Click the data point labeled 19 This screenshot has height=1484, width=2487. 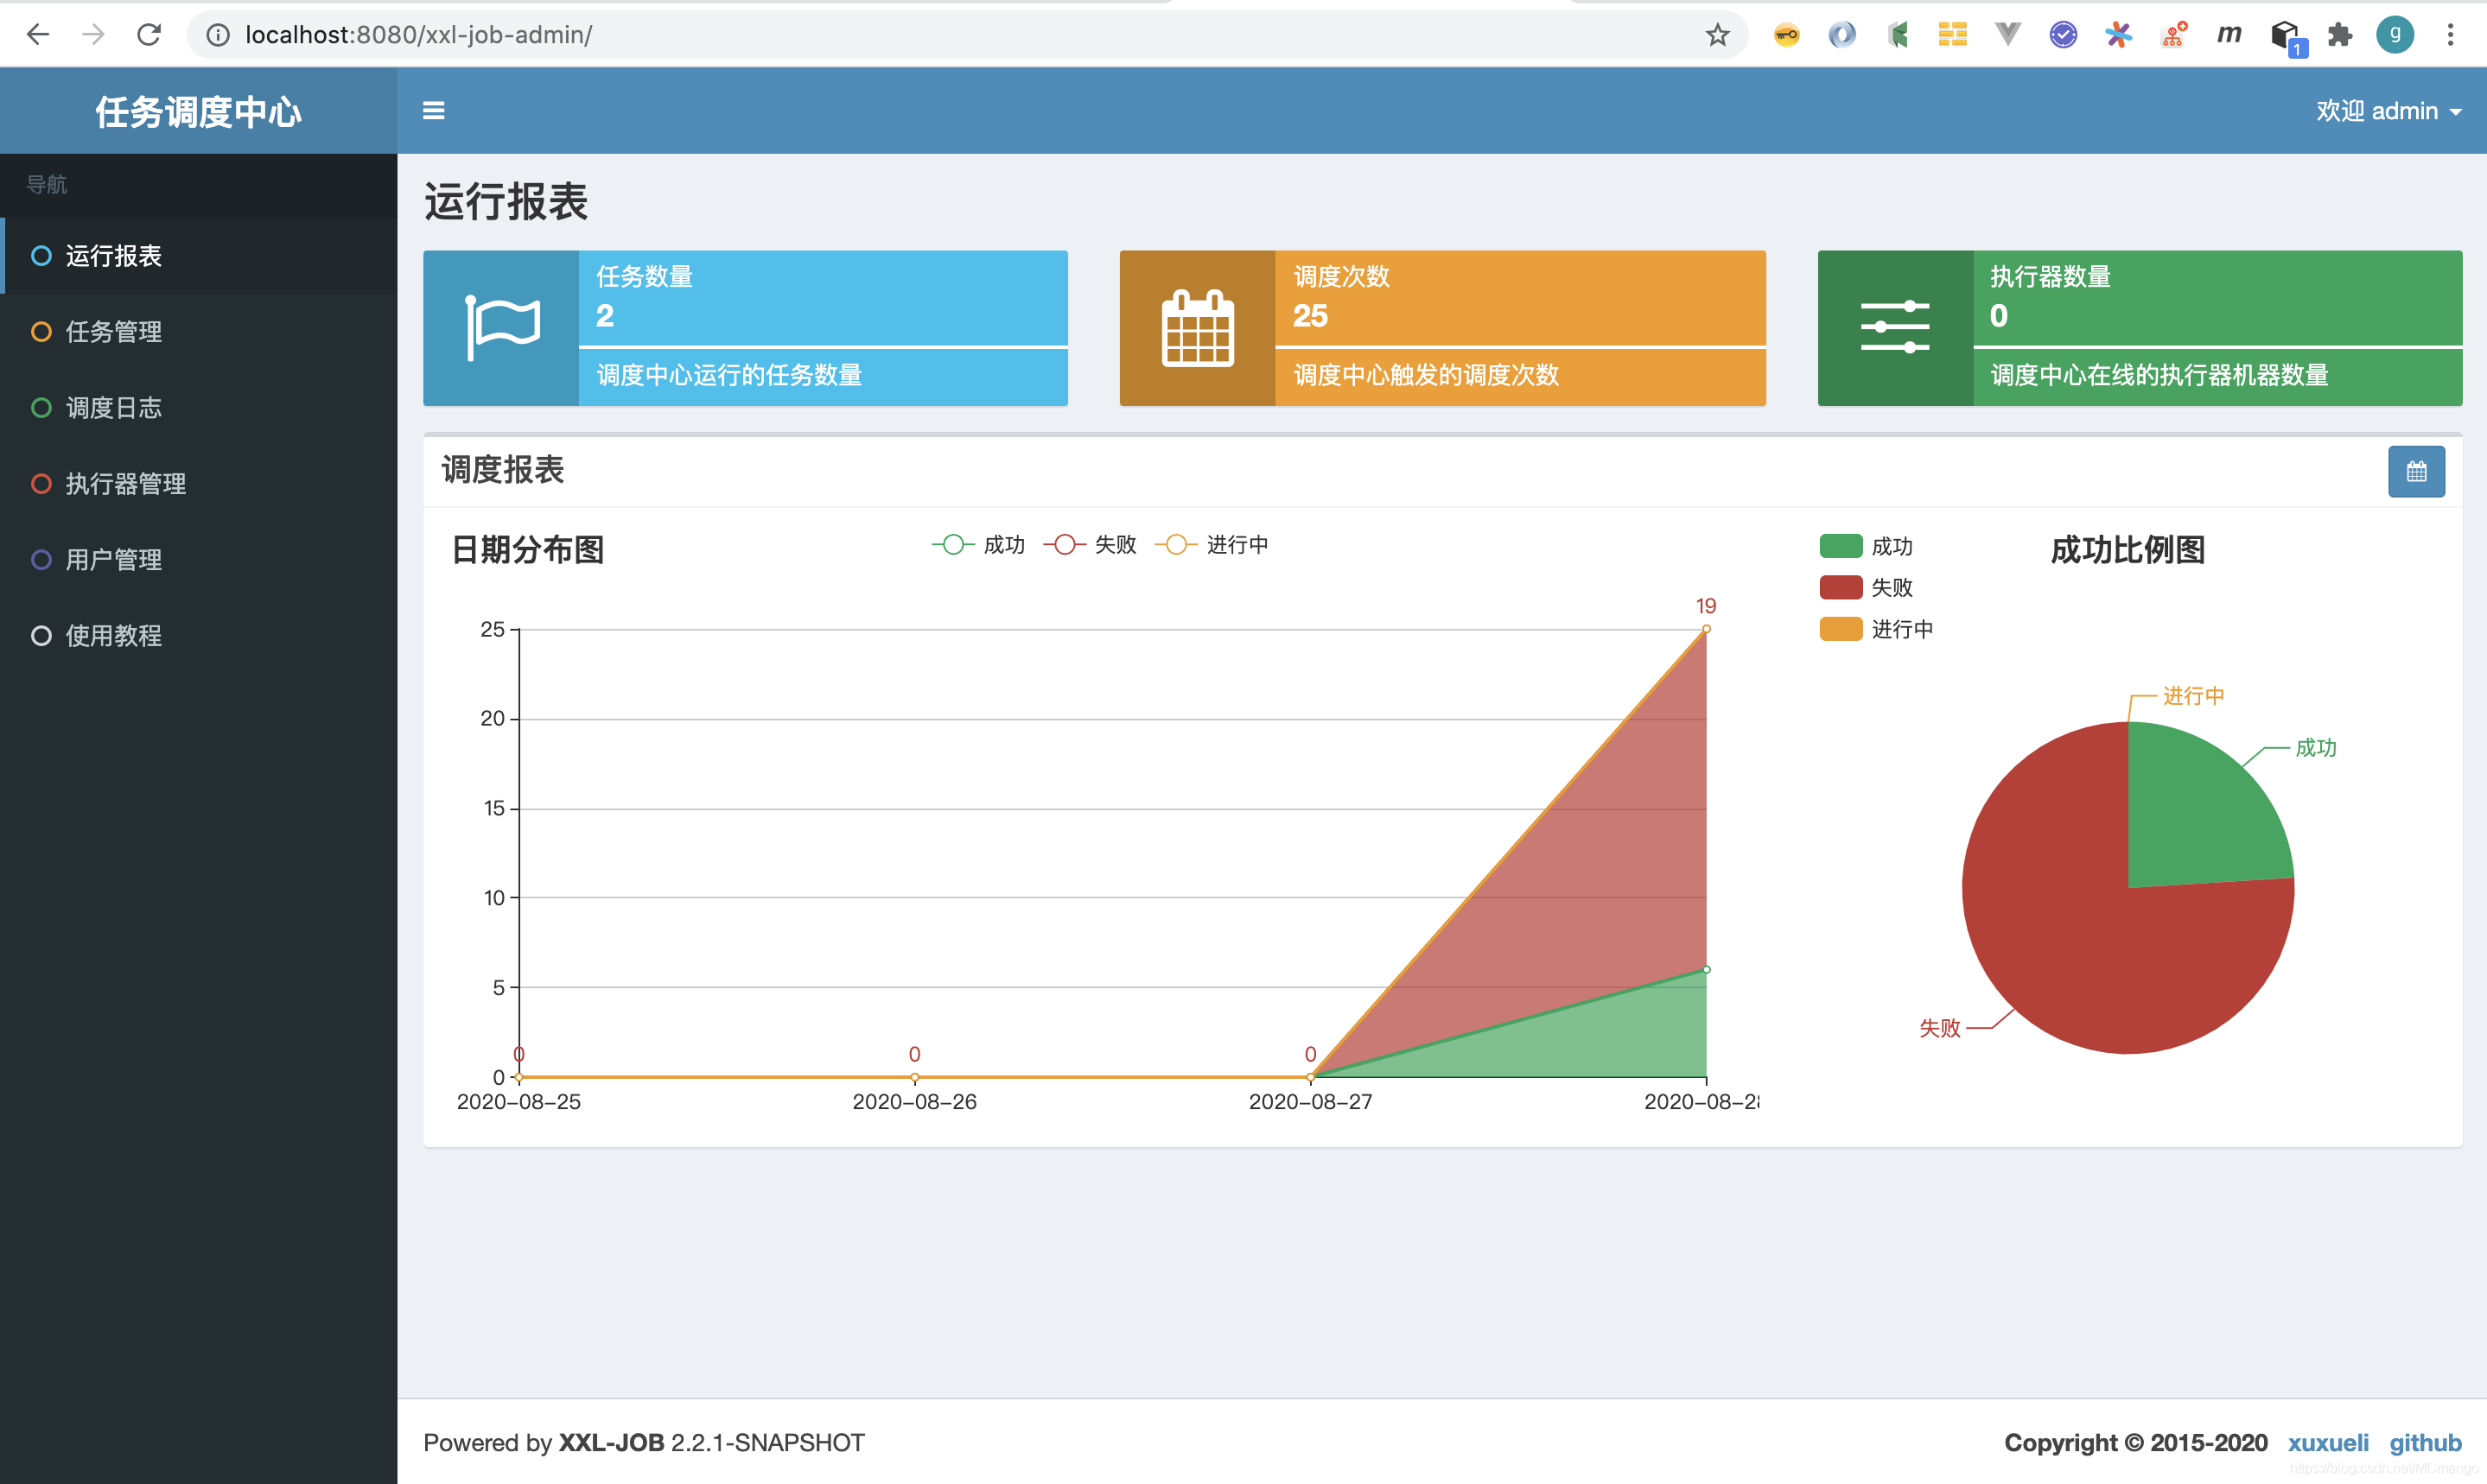point(1706,629)
